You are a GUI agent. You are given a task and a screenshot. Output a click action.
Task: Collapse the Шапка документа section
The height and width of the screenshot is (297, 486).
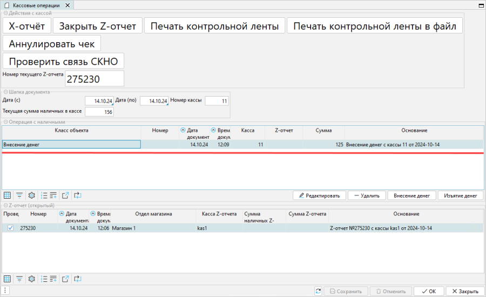pos(5,92)
